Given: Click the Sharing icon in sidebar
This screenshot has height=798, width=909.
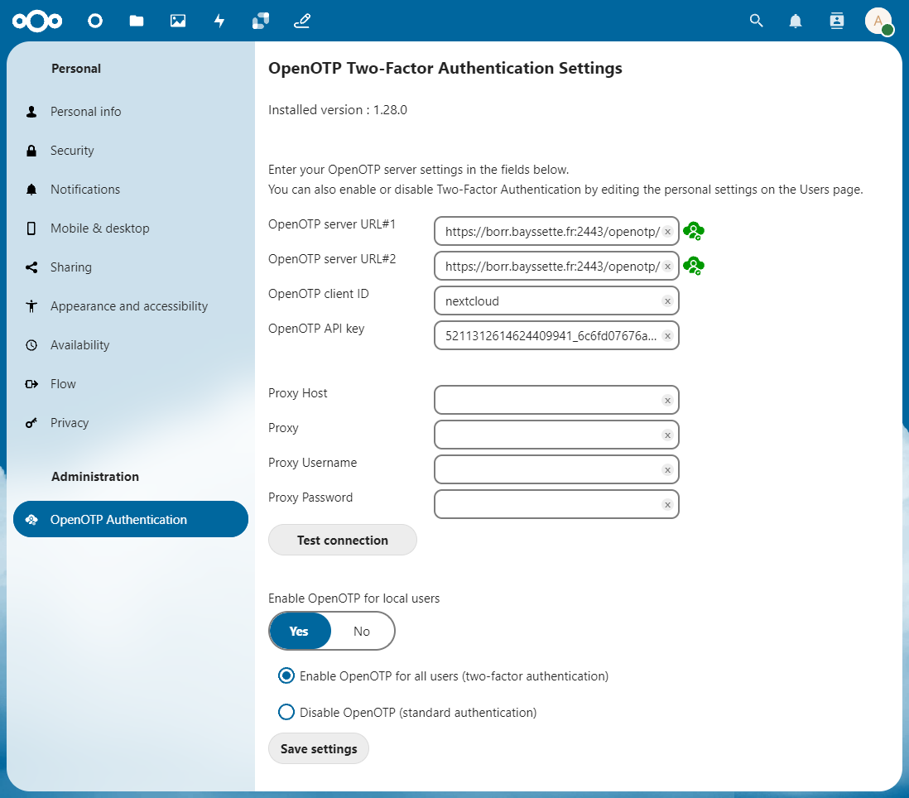Looking at the screenshot, I should 31,267.
